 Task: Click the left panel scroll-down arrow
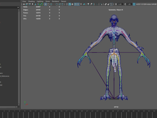(x=19, y=105)
